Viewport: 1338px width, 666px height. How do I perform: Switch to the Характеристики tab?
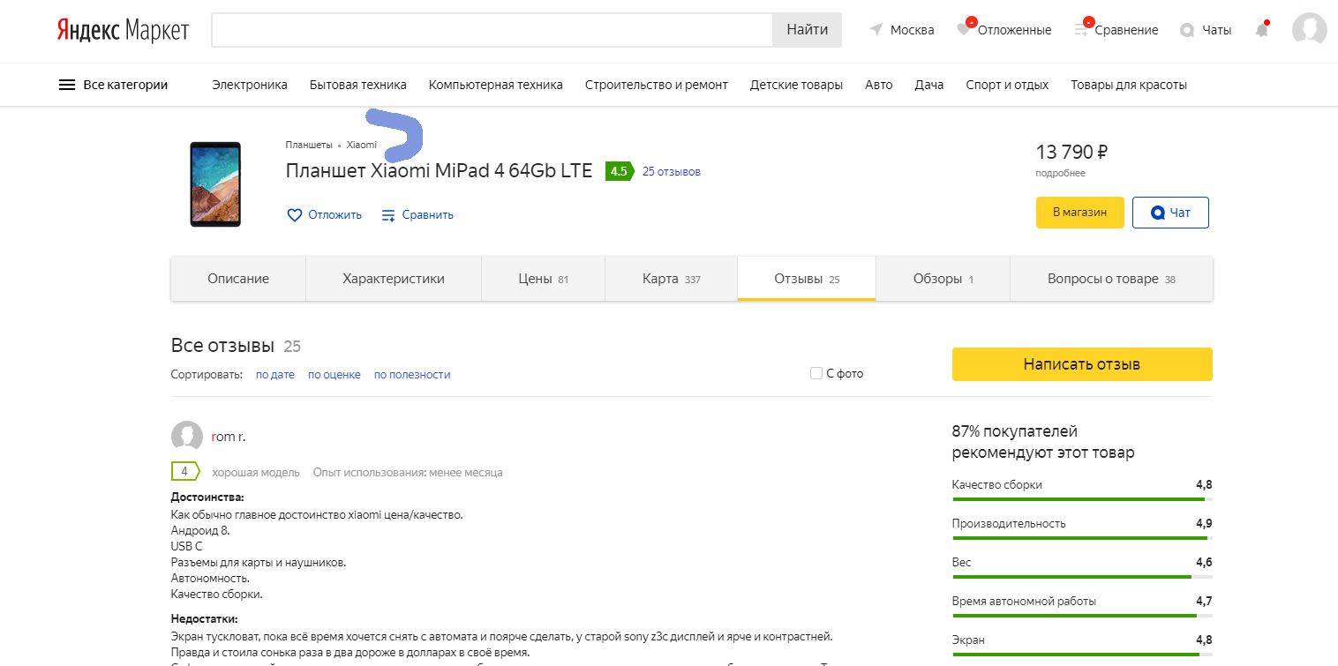coord(393,279)
